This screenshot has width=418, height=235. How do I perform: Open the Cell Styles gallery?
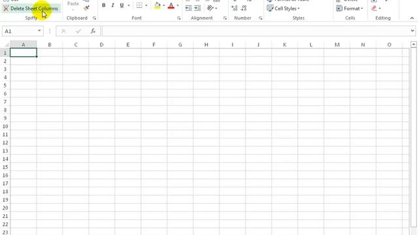(x=283, y=8)
